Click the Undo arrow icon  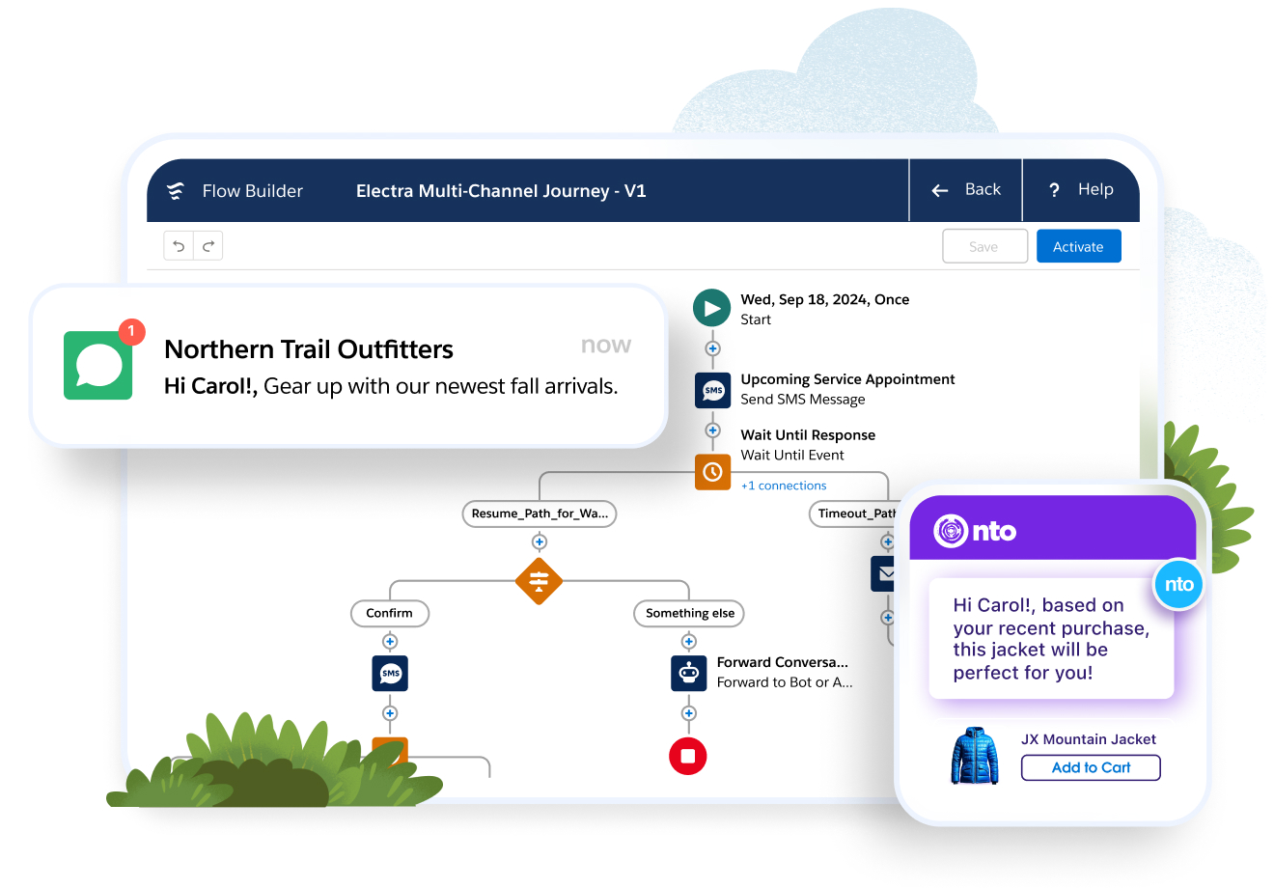pos(179,245)
